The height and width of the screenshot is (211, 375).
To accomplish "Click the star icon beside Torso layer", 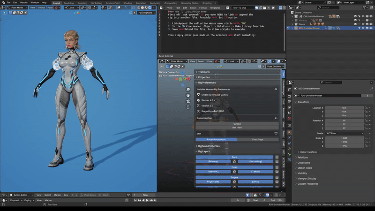I will pyautogui.click(x=277, y=167).
